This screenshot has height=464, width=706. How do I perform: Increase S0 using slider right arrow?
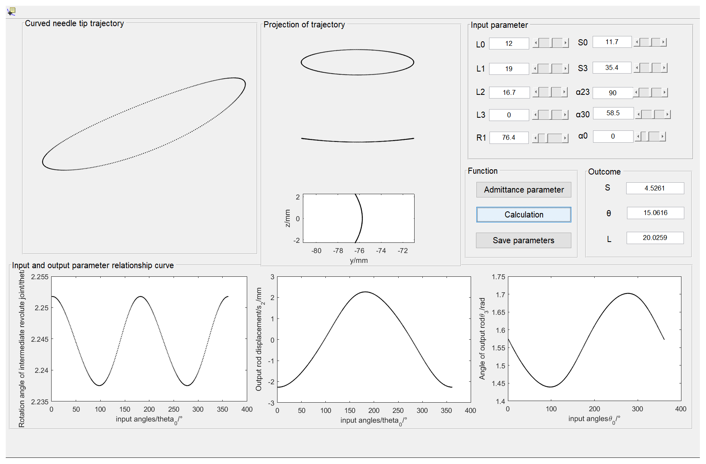pyautogui.click(x=663, y=42)
